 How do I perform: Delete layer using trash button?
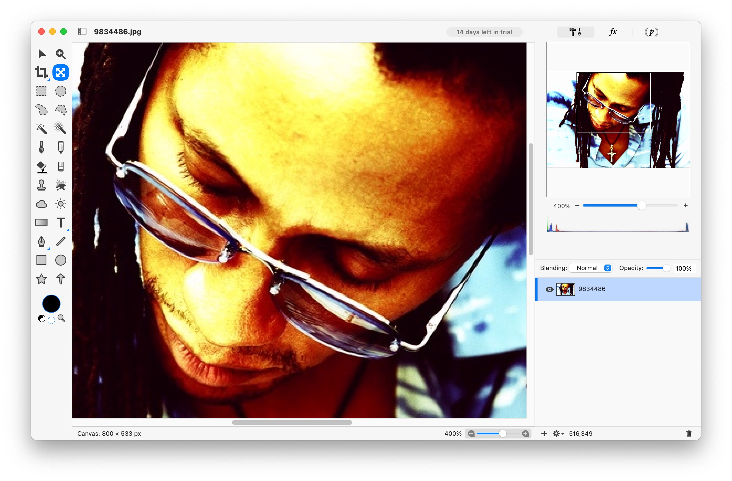689,434
